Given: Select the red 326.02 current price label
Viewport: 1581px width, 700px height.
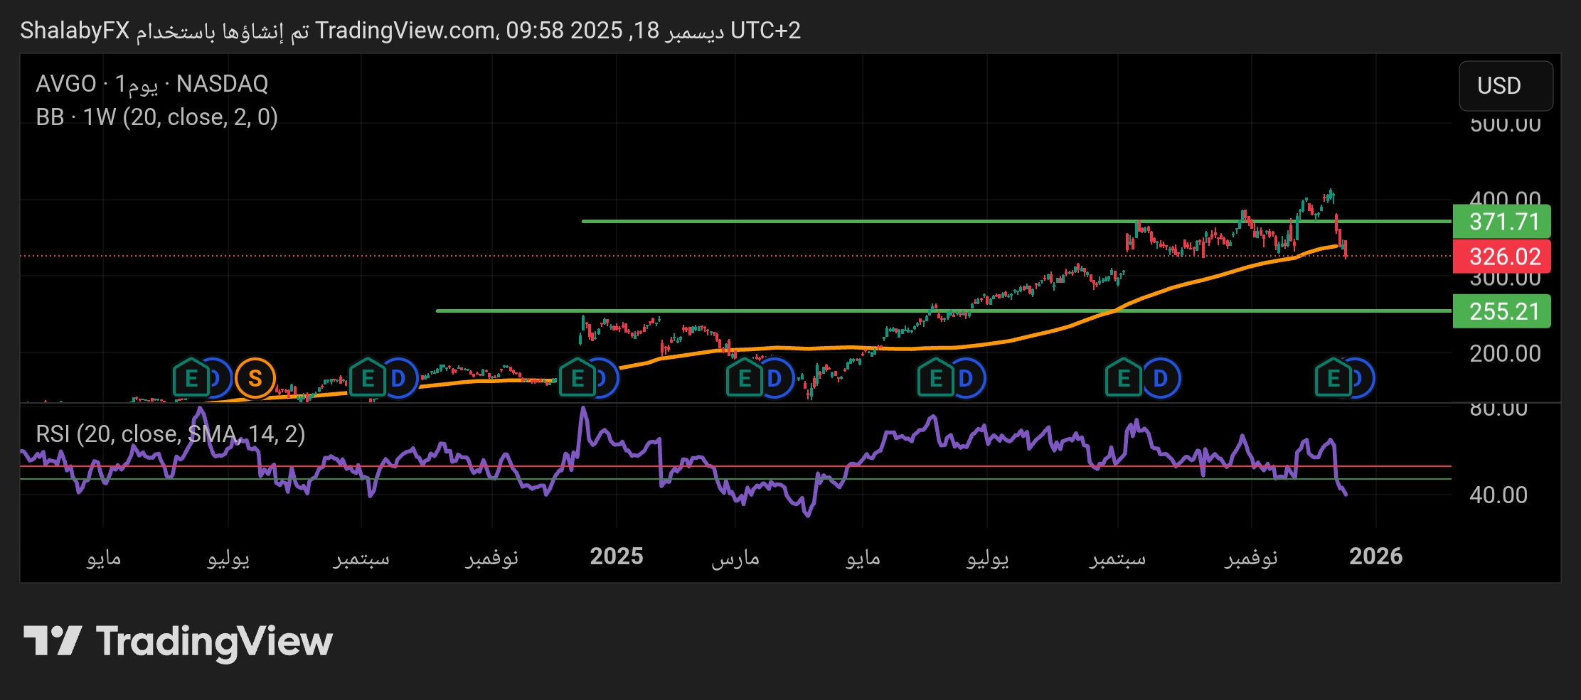Looking at the screenshot, I should tap(1501, 257).
